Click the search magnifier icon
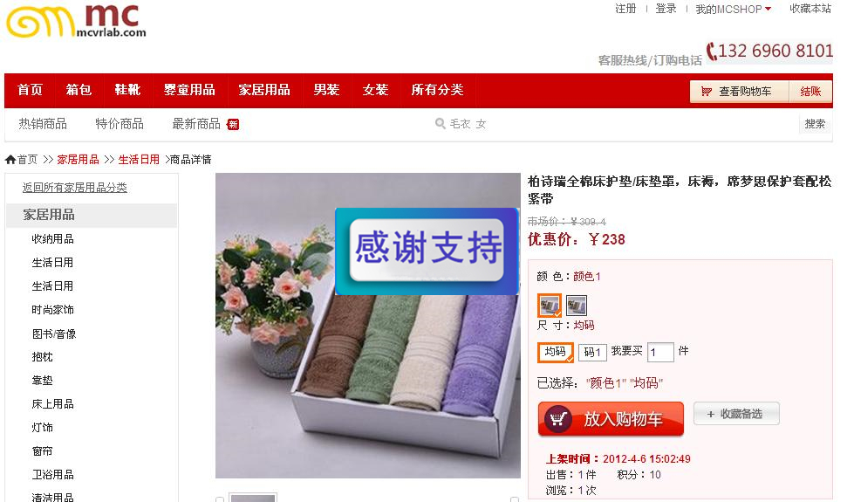Image resolution: width=854 pixels, height=502 pixels. tap(440, 124)
